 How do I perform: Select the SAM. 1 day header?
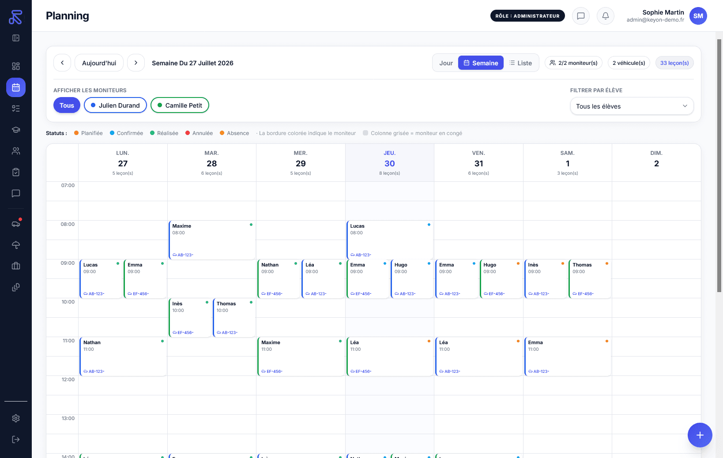[568, 163]
